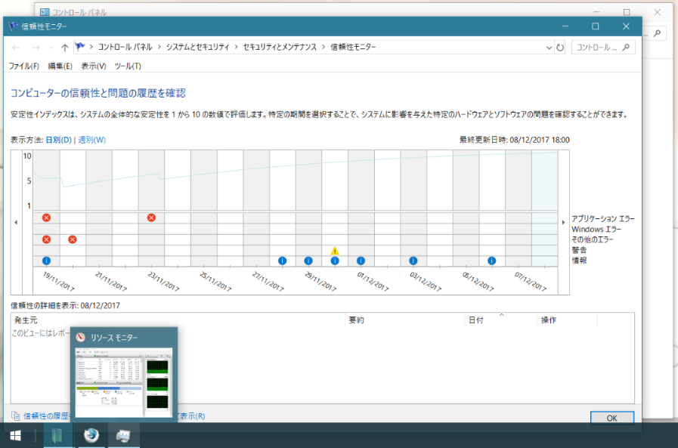Open the リソース モニター preview thumbnail

(124, 382)
